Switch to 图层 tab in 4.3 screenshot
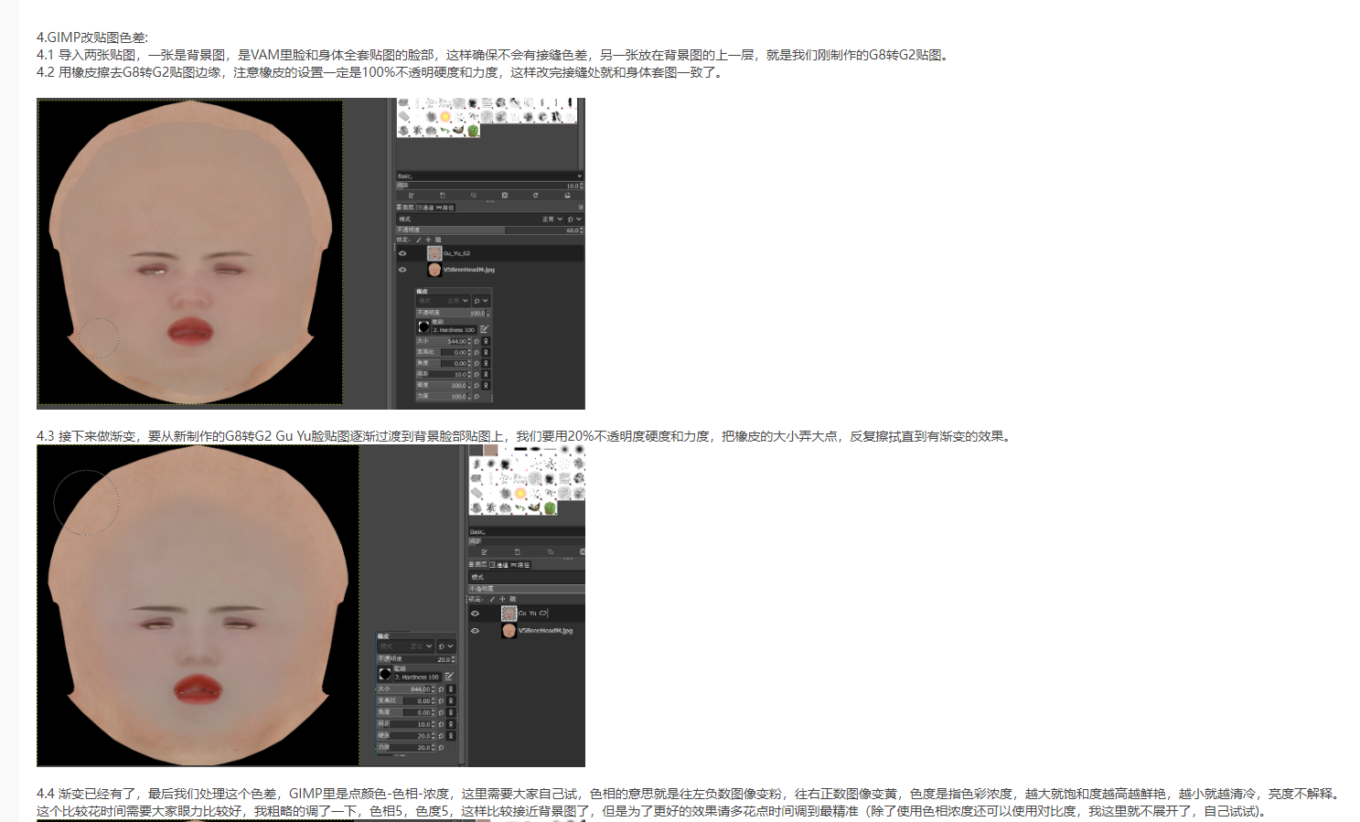The width and height of the screenshot is (1360, 822). click(x=477, y=565)
